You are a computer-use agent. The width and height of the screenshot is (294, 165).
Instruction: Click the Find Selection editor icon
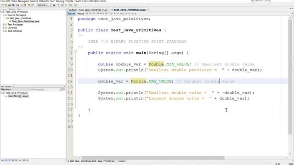pyautogui.click(x=97, y=13)
